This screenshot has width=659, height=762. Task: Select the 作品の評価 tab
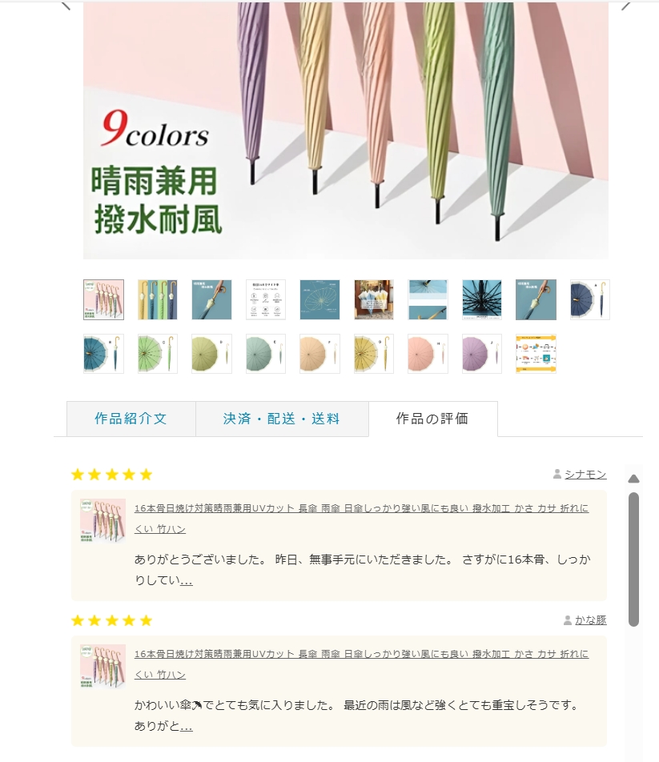tap(432, 419)
